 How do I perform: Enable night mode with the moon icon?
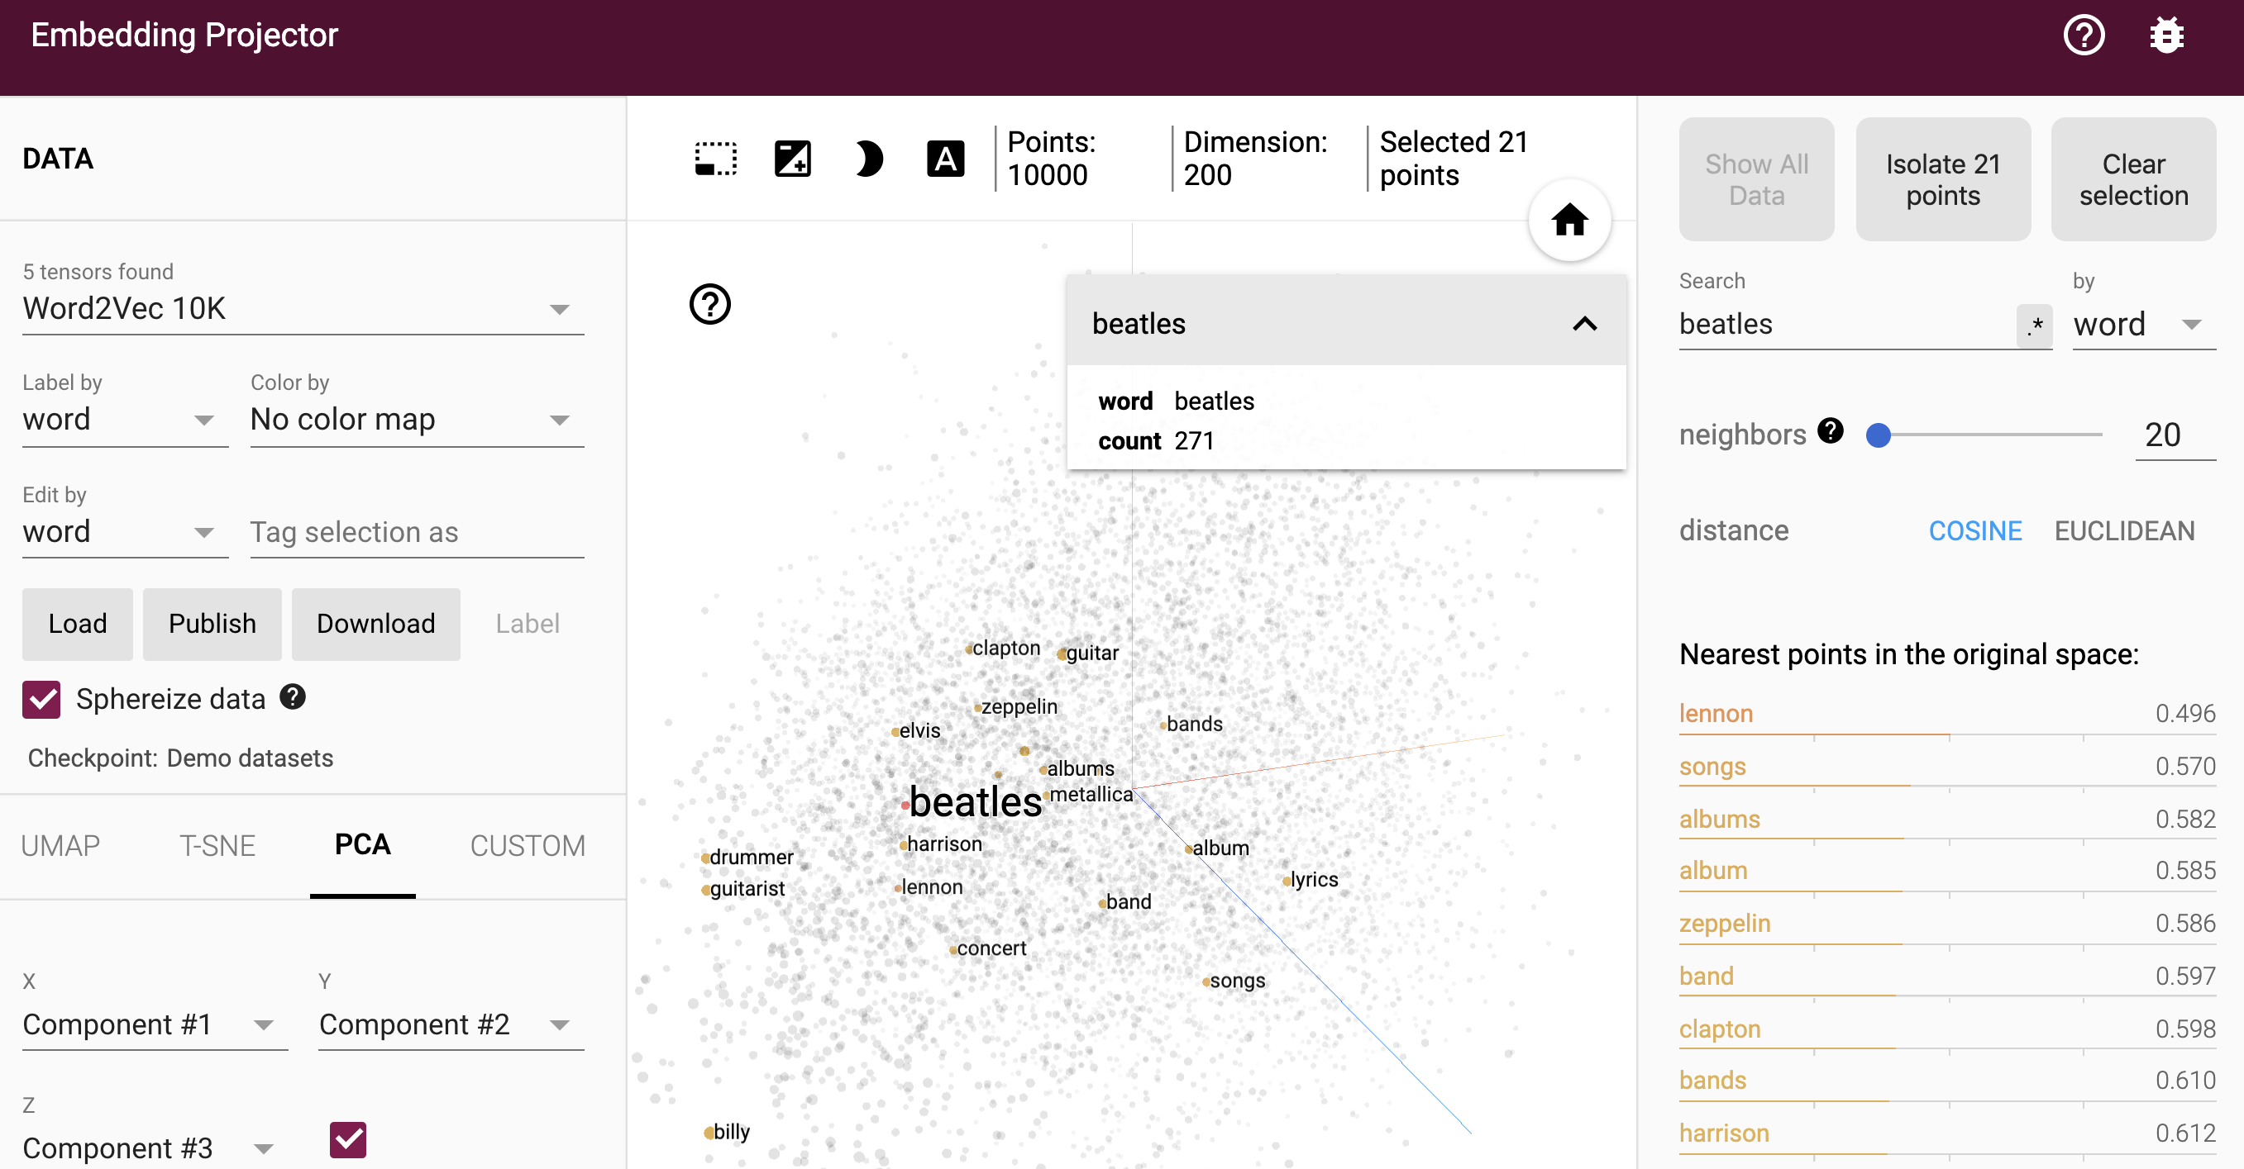[x=867, y=159]
